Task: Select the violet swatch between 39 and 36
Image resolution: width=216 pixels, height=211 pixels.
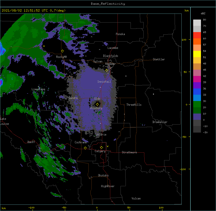Action: point(197,85)
